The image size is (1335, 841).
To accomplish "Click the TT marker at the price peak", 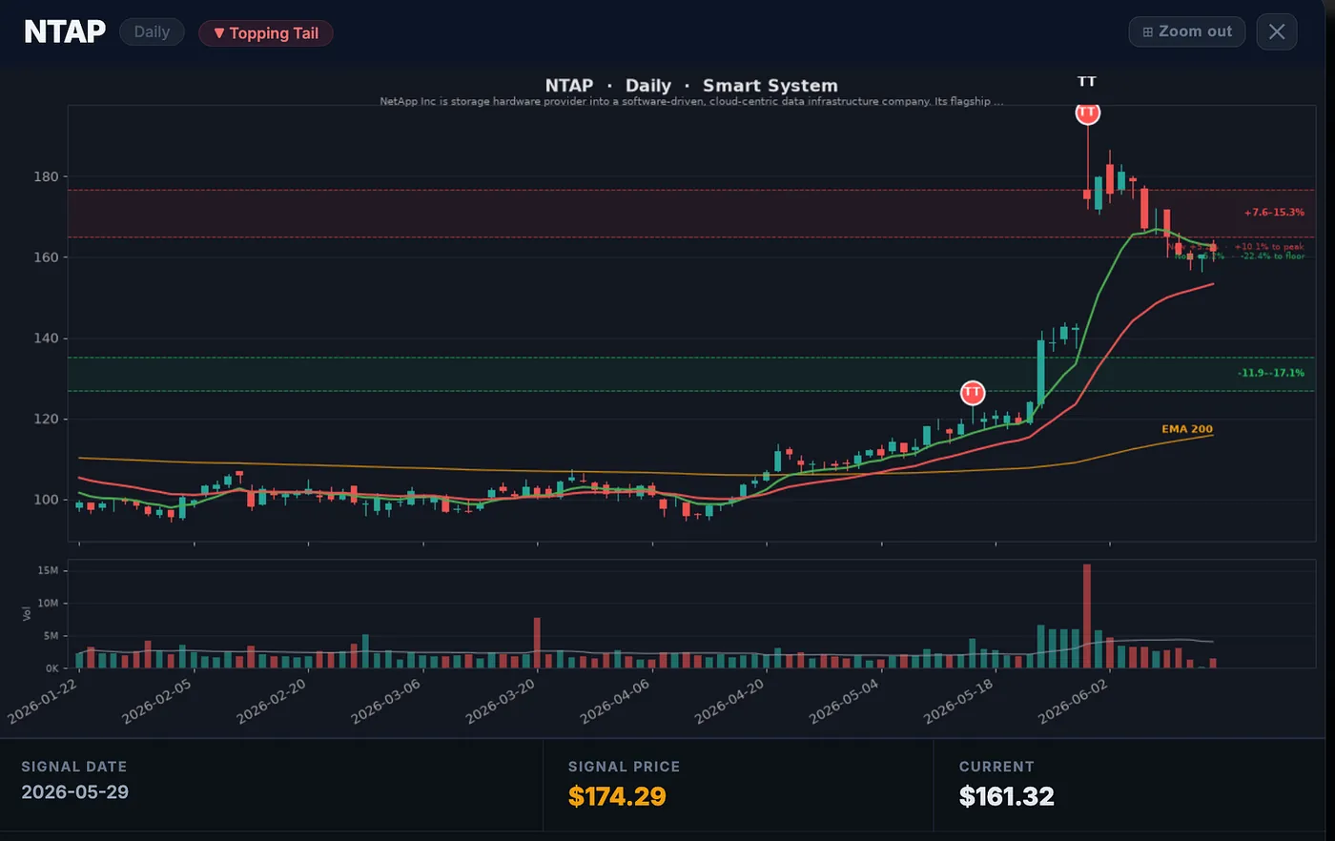I will (1087, 113).
